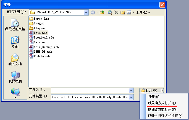Click the Back navigation arrow icon
The width and height of the screenshot is (189, 120).
click(93, 12)
